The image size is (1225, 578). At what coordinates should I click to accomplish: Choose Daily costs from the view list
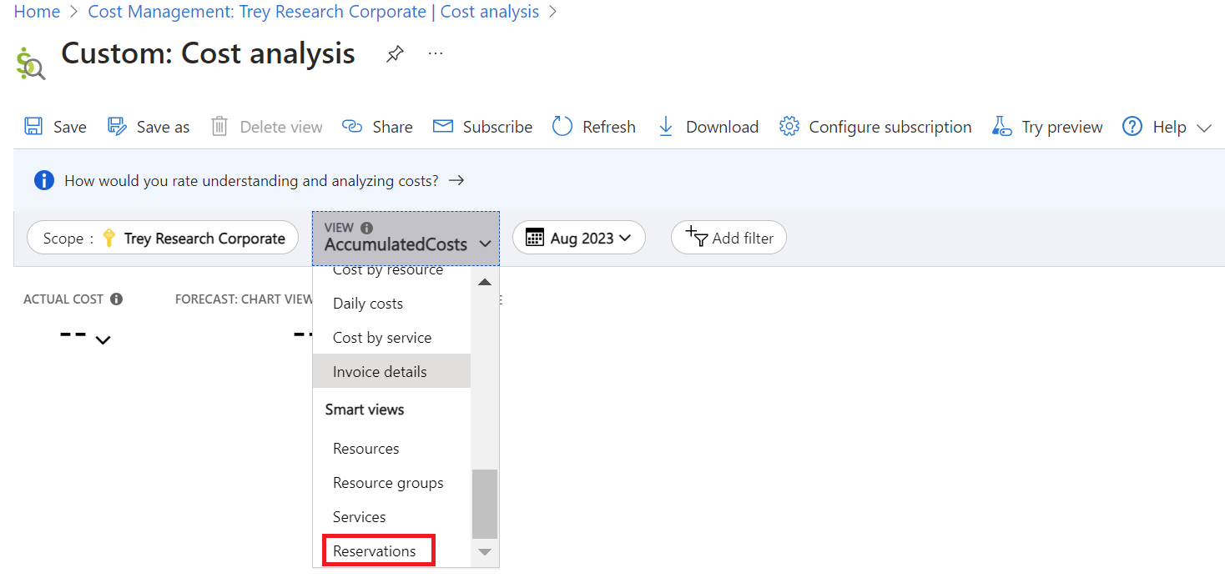point(368,303)
